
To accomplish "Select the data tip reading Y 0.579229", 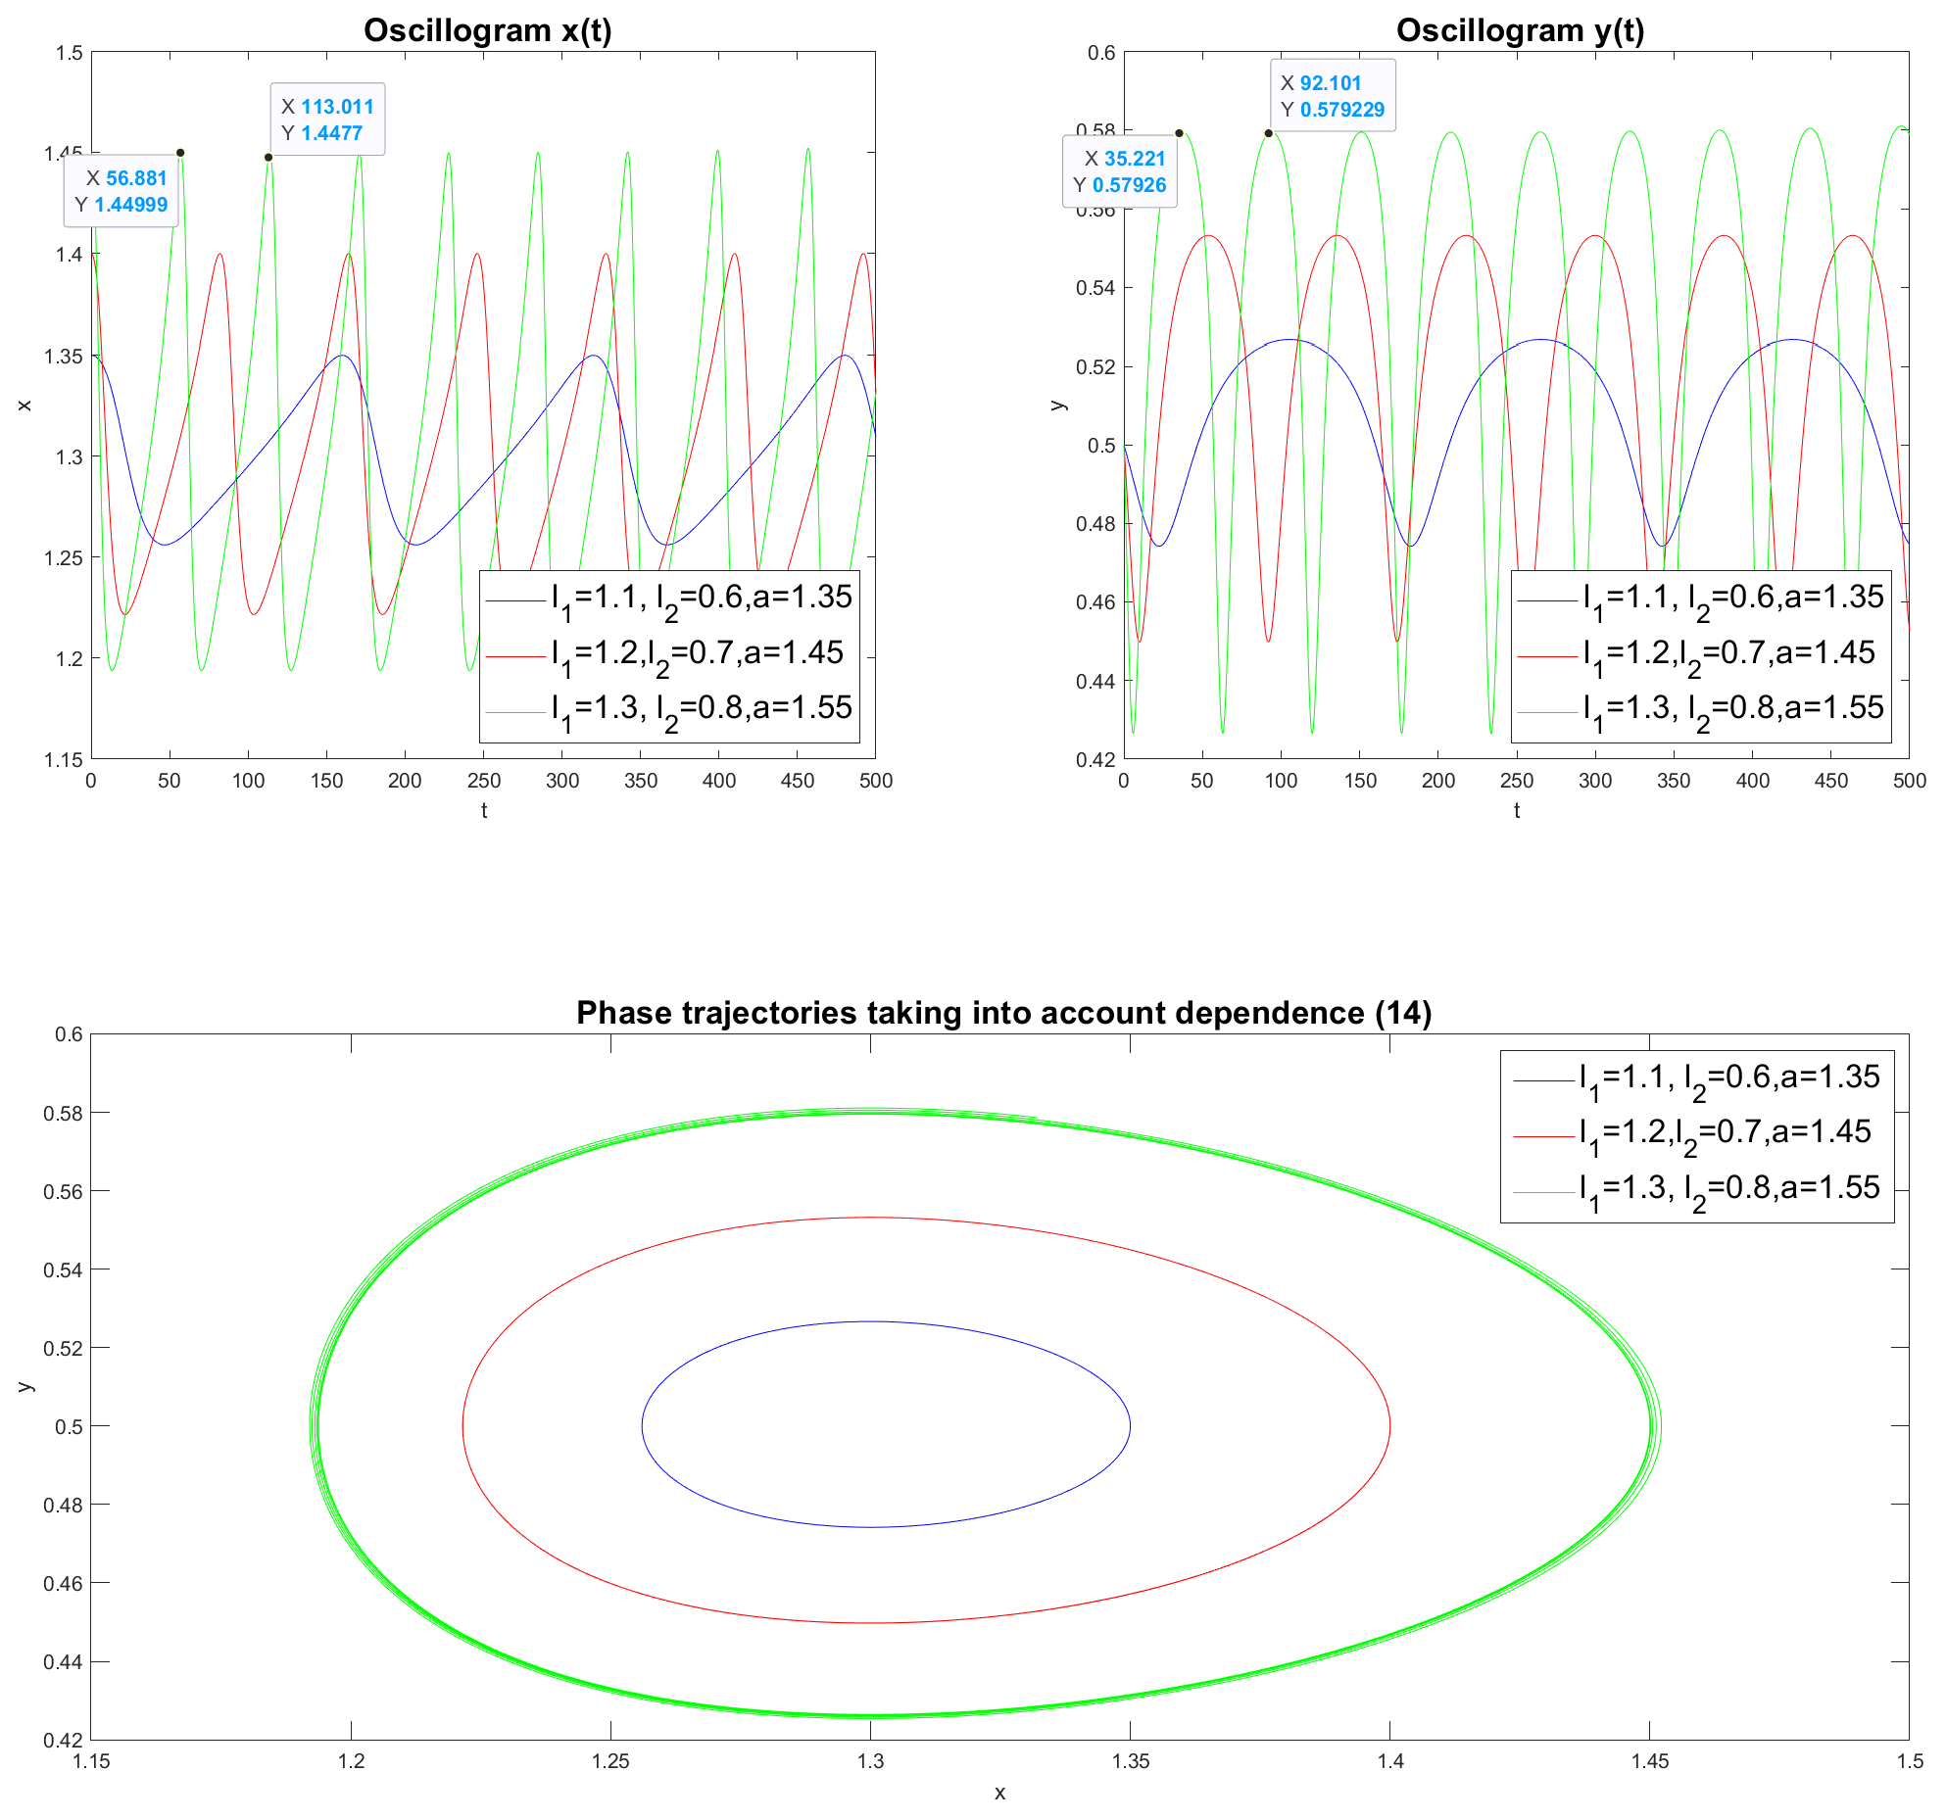I will 1333,96.
